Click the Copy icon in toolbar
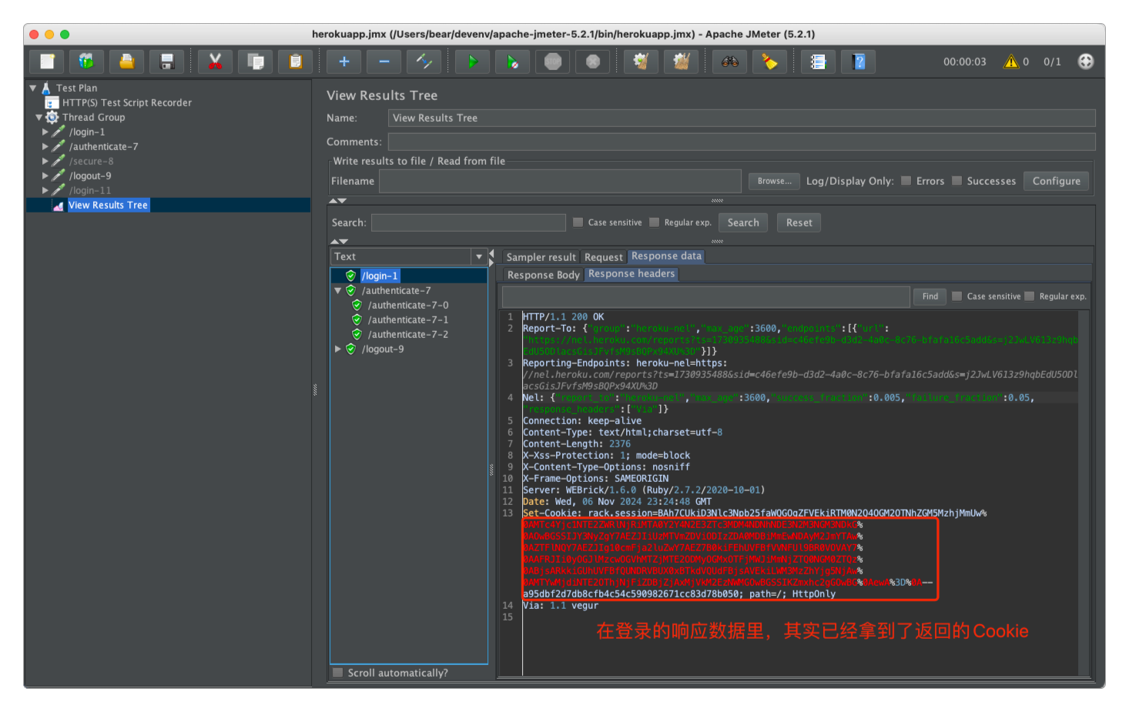 (255, 62)
